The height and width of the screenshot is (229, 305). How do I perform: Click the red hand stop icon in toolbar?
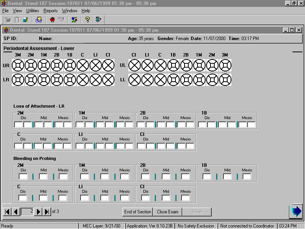(x=52, y=19)
